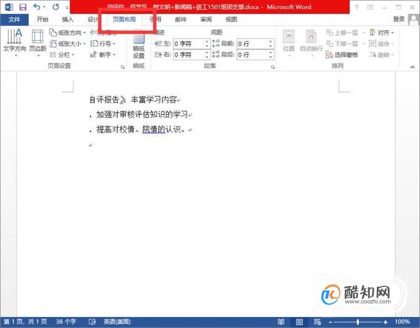
Task: Expand the 分栏 columns dropdown
Action: tap(62, 55)
